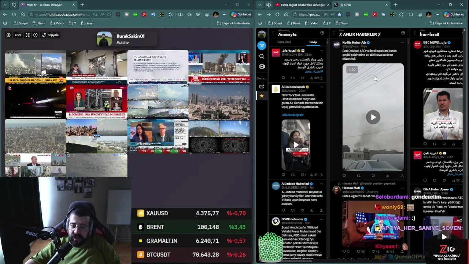Share the Al Arabiya post in Anasayfa
Image resolution: width=469 pixels, height=264 pixels.
click(x=321, y=78)
